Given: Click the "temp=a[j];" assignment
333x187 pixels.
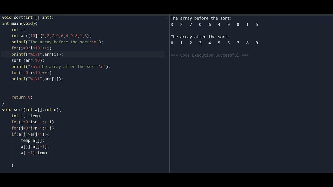Looking at the screenshot, I should click(x=33, y=141).
